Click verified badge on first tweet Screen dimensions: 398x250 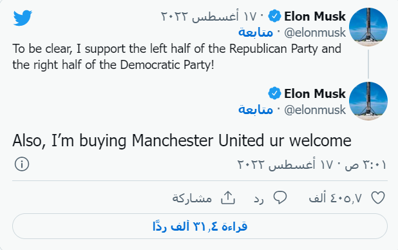tap(274, 16)
